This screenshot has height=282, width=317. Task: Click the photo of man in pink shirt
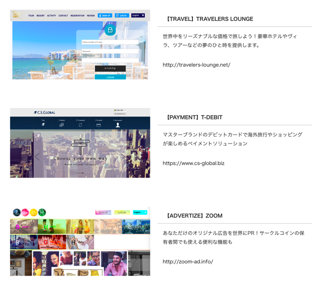coord(114,263)
